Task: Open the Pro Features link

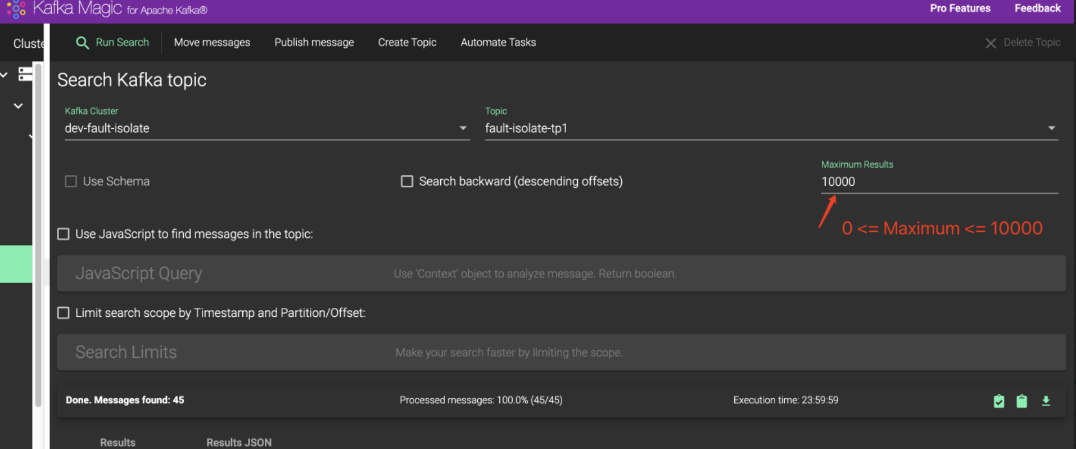Action: [960, 8]
